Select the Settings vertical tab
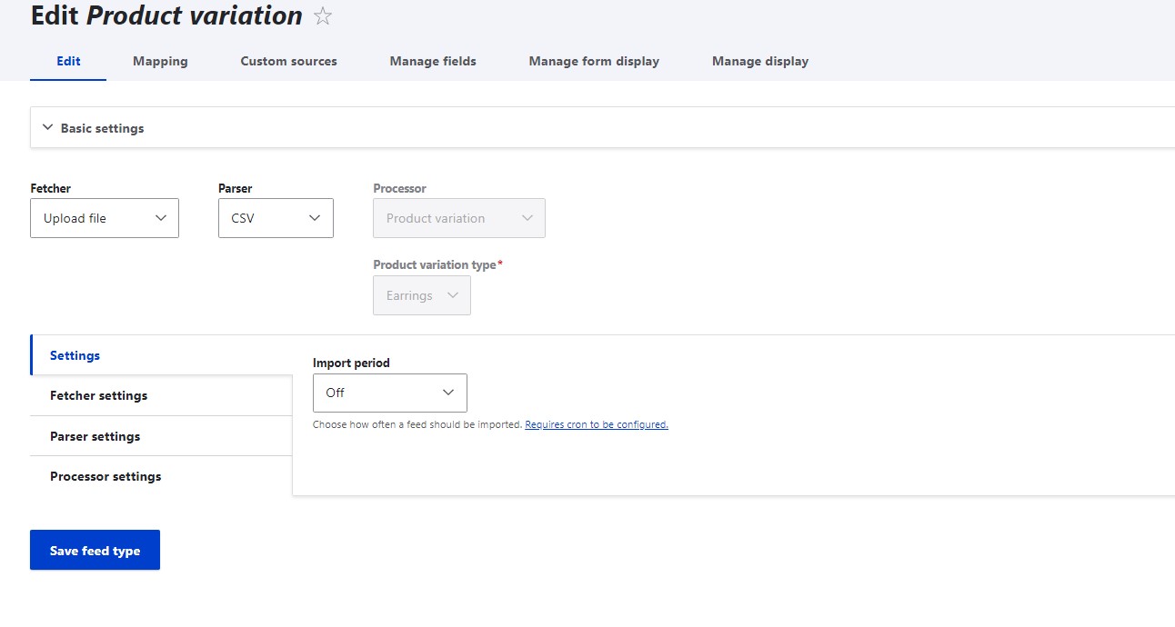 coord(75,355)
